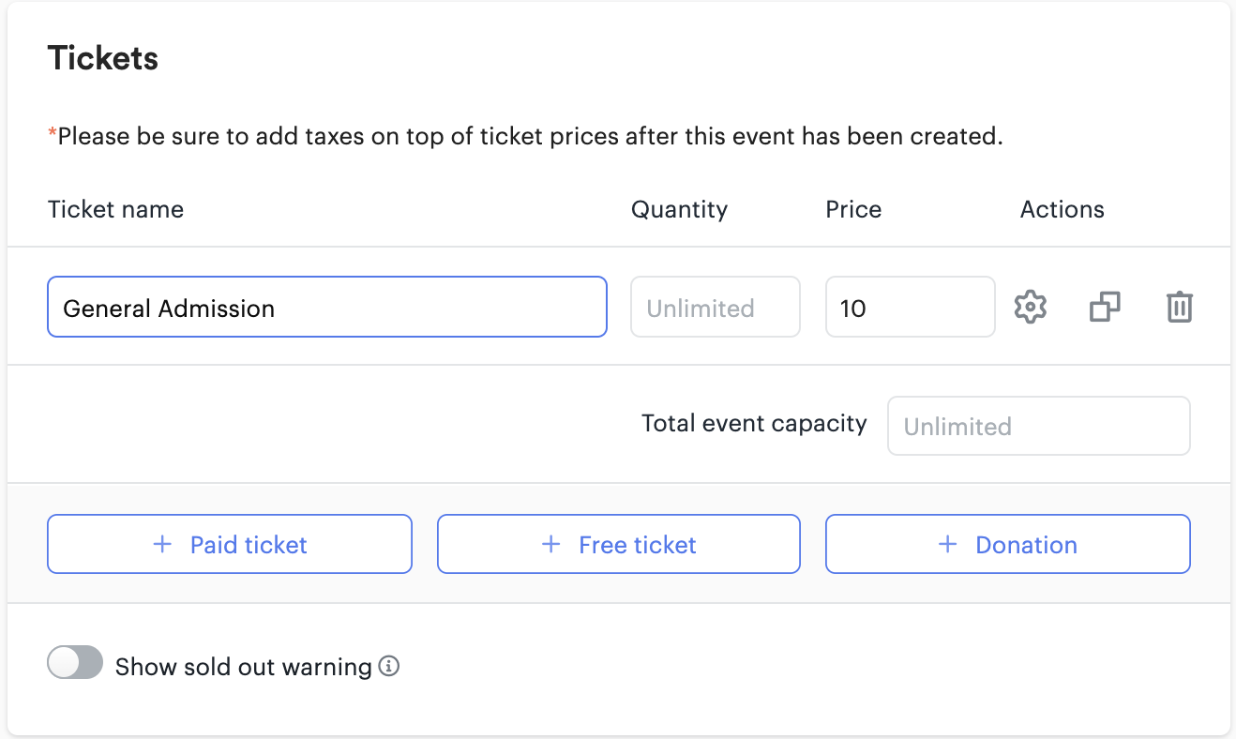Click the Actions column header
Viewport: 1236px width, 739px height.
click(x=1062, y=209)
